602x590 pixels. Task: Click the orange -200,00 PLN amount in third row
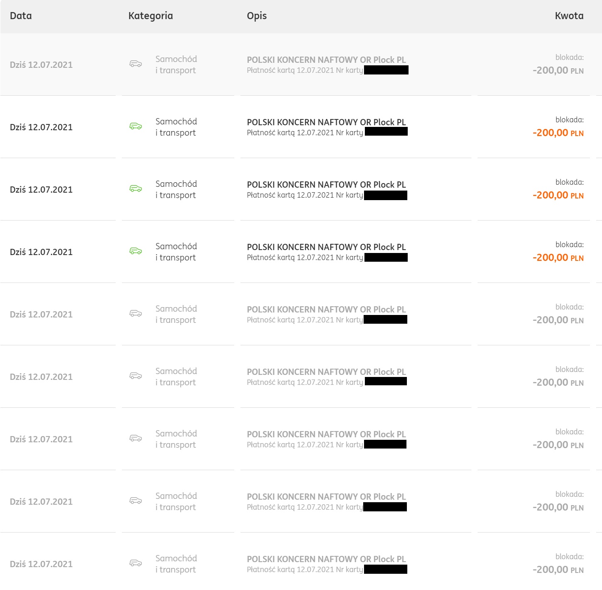pos(558,195)
